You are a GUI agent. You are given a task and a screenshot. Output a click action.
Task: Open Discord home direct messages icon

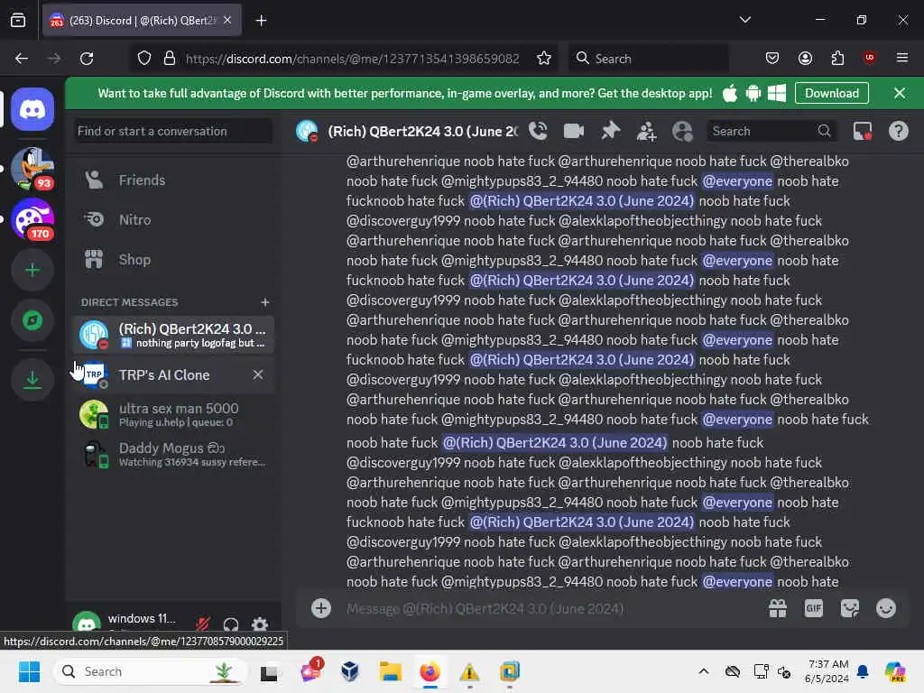pos(32,109)
